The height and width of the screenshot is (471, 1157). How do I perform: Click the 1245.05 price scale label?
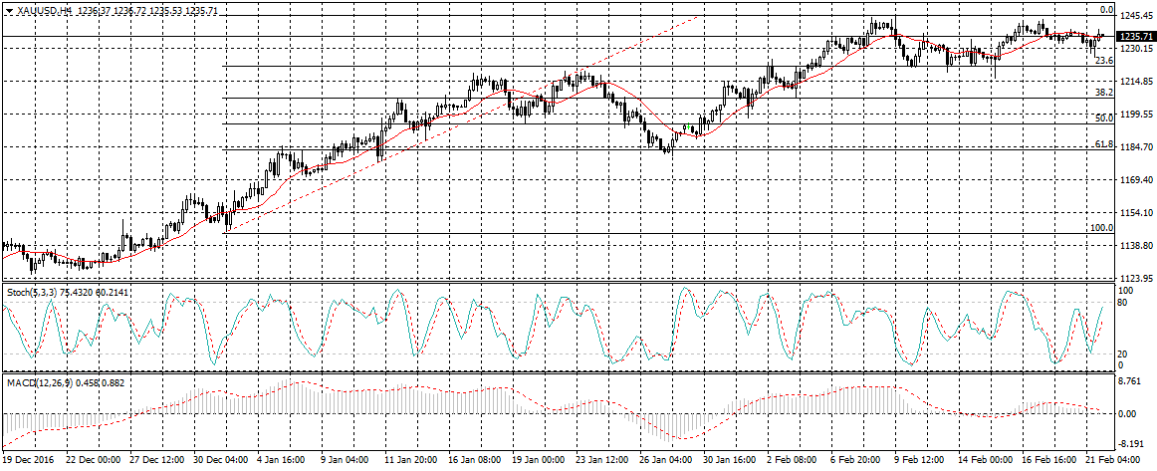click(1135, 17)
